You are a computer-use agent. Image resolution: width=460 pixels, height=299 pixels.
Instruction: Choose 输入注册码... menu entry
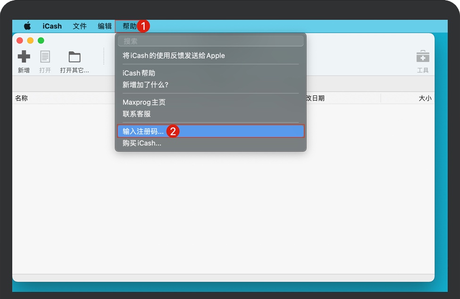click(210, 131)
